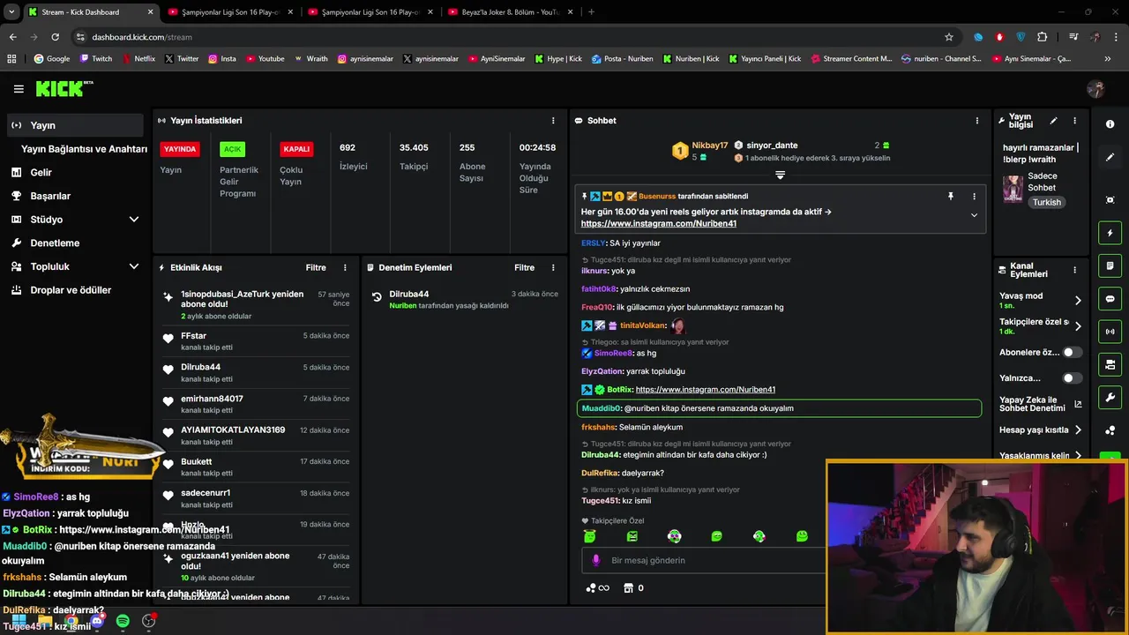Screen dimensions: 1129x635
Task: Click the chat bubble icon in right toolbar
Action: click(x=1110, y=299)
